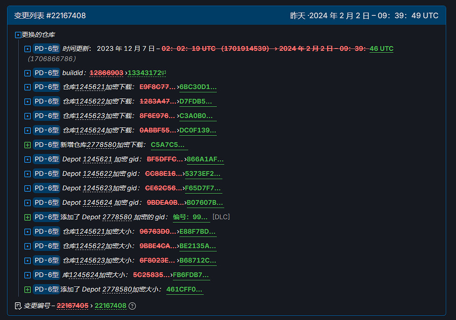Image resolution: width=456 pixels, height=320 pixels.
Task: Open the 2778580 link in the 新增仓库 row
Action: [x=101, y=145]
